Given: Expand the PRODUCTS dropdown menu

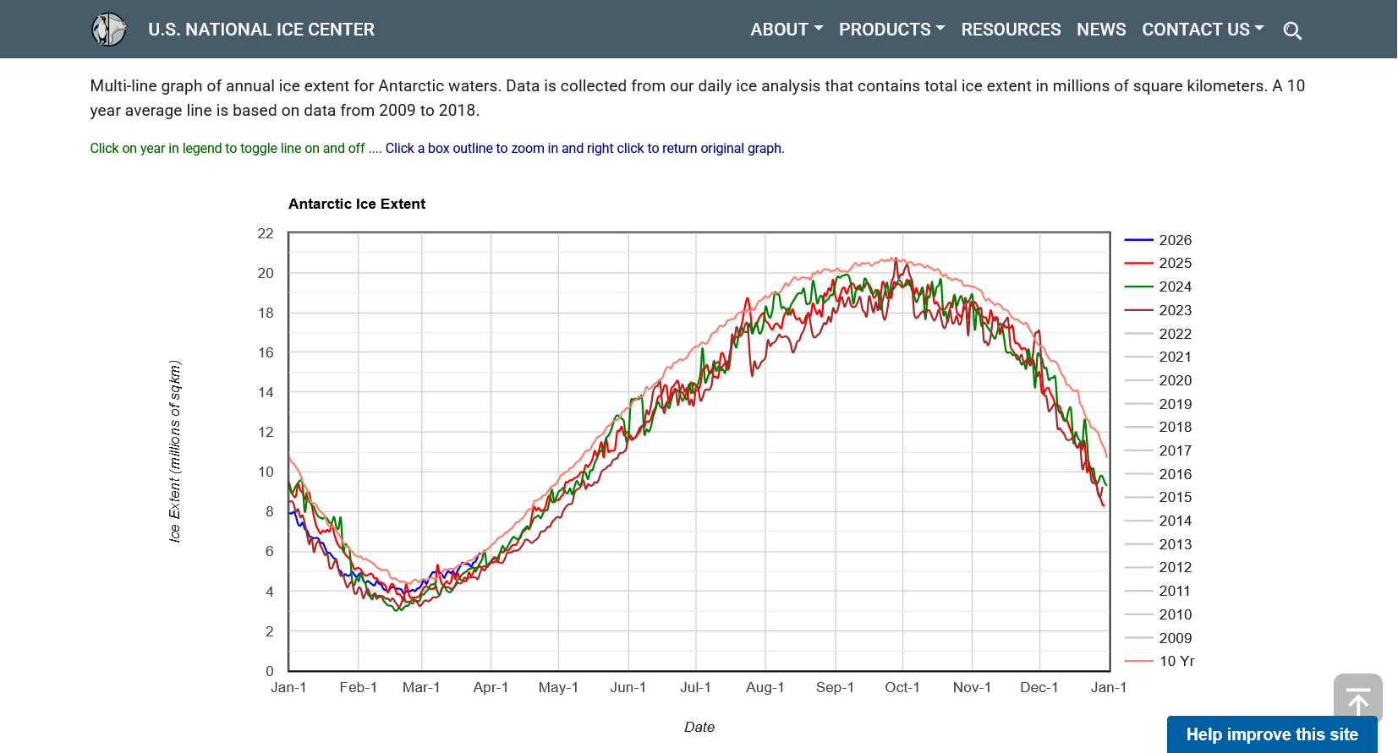Looking at the screenshot, I should pos(892,30).
